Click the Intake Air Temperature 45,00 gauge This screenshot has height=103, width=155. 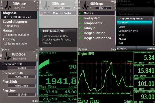tap(67, 92)
